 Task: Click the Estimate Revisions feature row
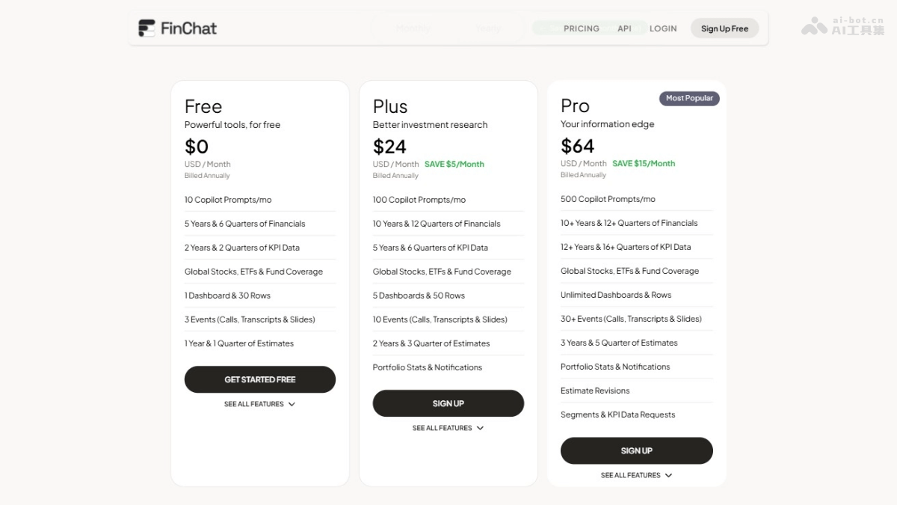595,391
